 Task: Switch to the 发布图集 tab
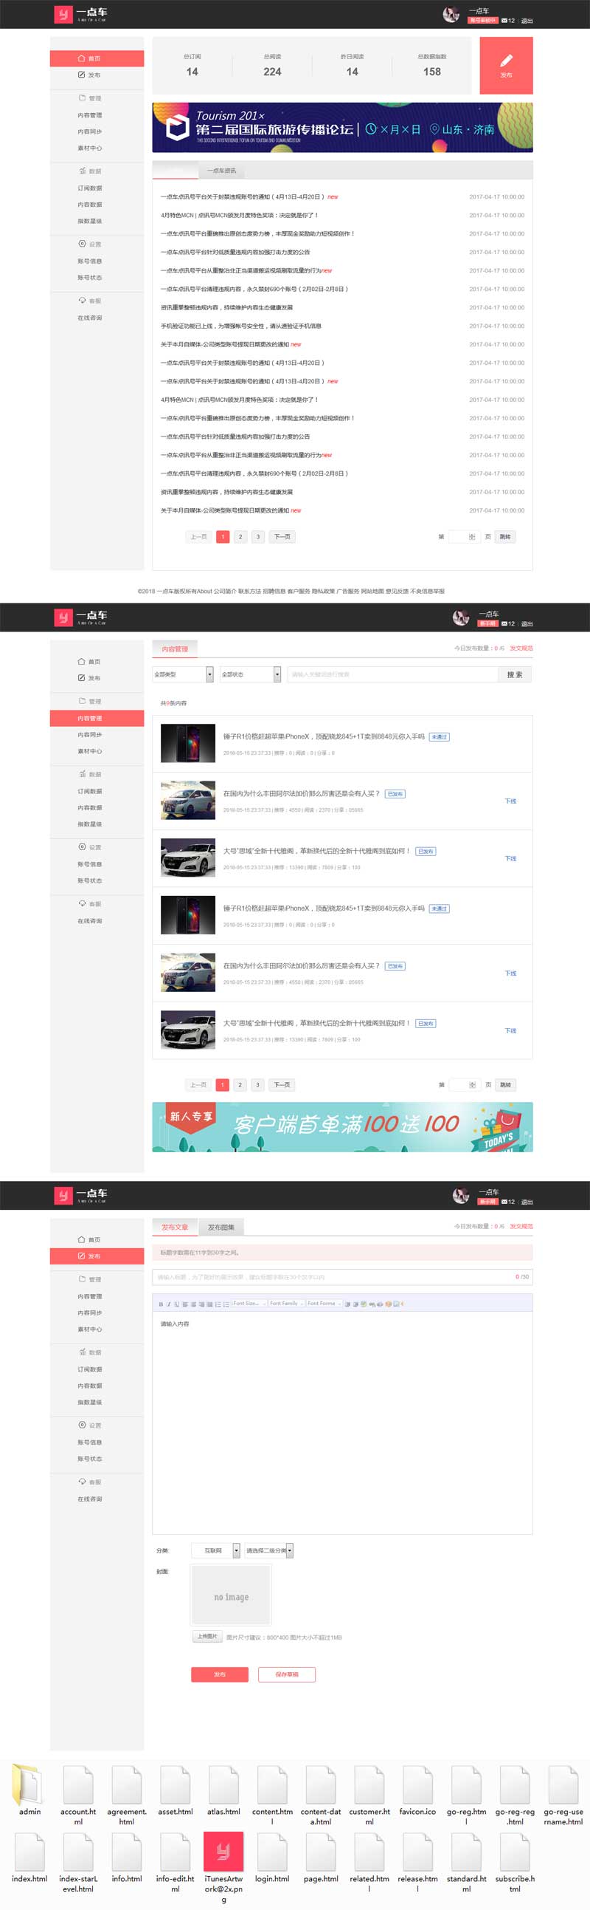(221, 1227)
